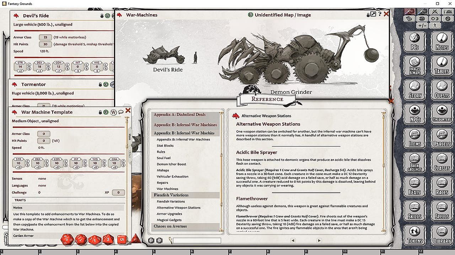Toggle the lock on Devil's Ride sheet
The height and width of the screenshot is (255, 455).
click(102, 16)
